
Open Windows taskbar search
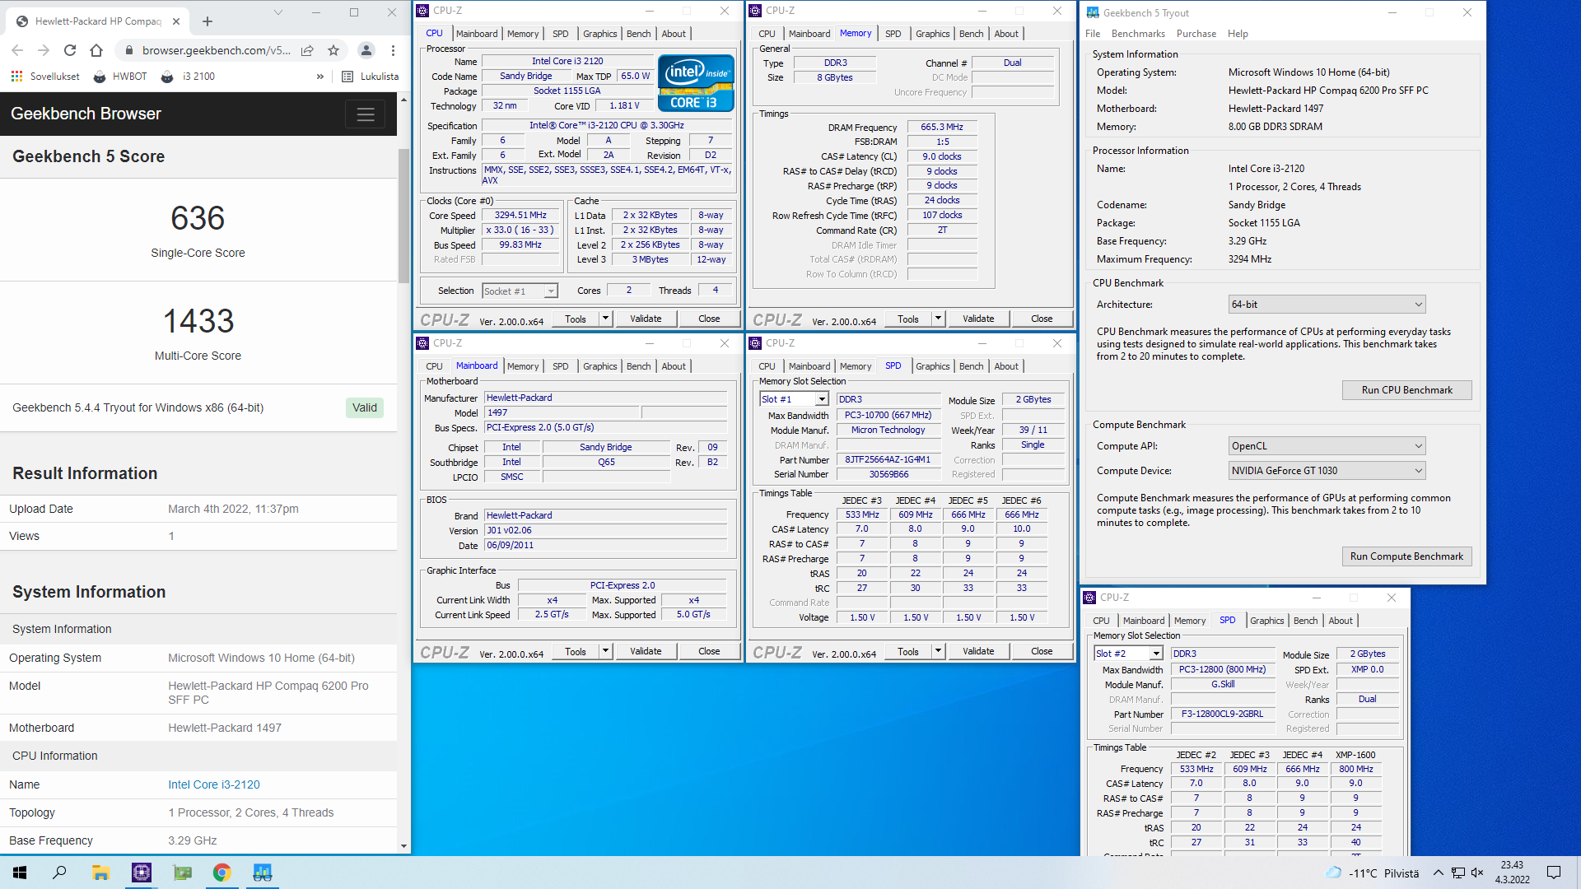point(59,873)
